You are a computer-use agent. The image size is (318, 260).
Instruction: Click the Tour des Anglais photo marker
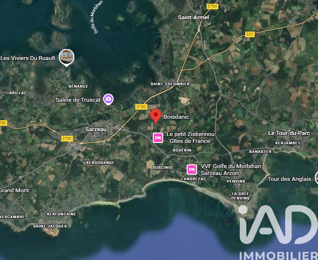[x=316, y=177]
